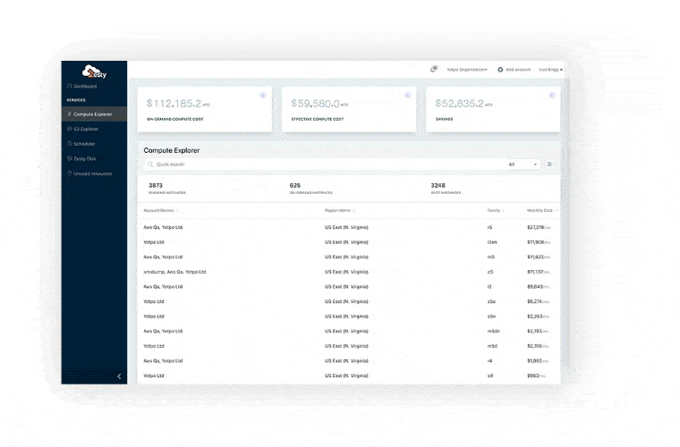
Task: Select the m5d family row
Action: click(x=349, y=346)
